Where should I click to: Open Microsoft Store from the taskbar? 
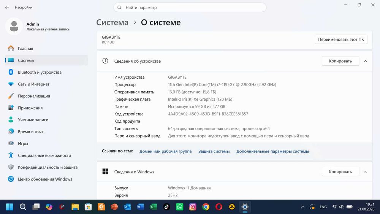(88, 207)
